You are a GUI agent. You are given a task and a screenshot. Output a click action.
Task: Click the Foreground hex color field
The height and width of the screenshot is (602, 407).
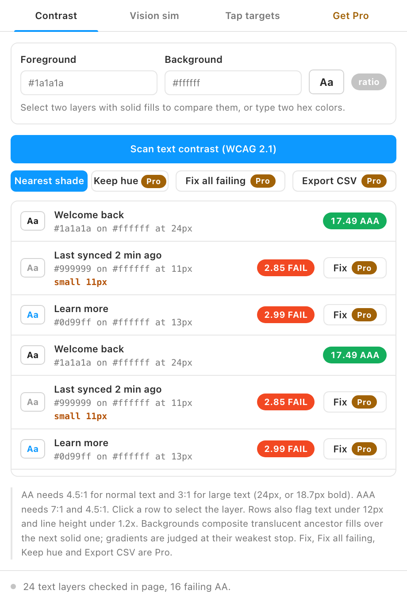(x=89, y=83)
